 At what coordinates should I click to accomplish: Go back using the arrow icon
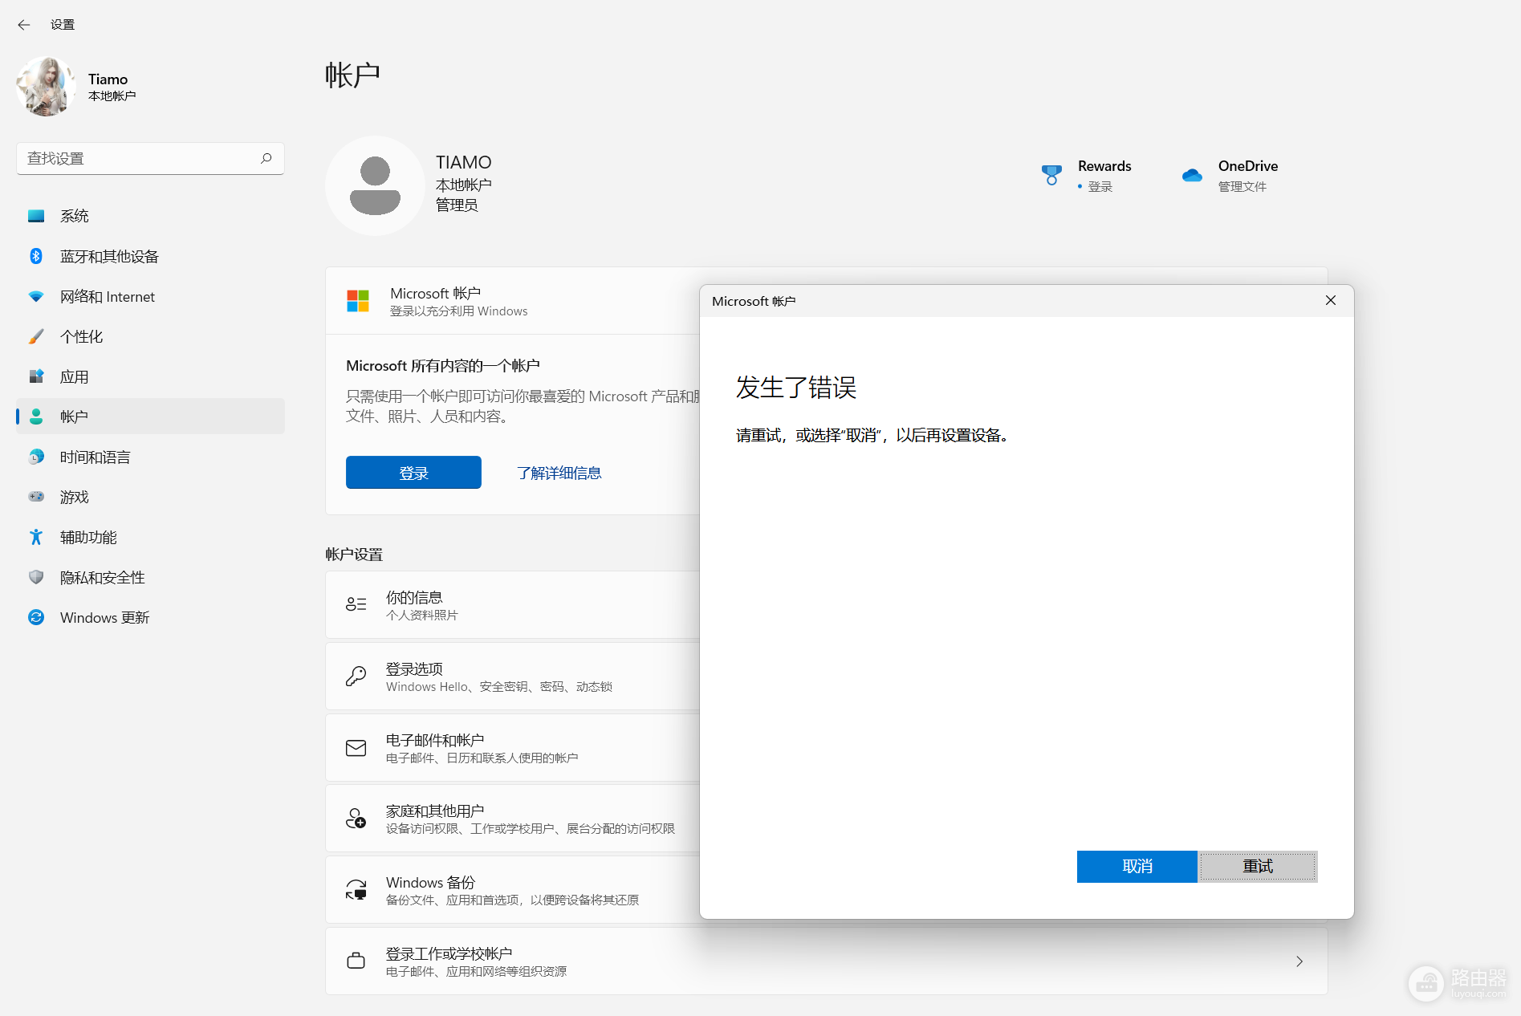click(24, 25)
